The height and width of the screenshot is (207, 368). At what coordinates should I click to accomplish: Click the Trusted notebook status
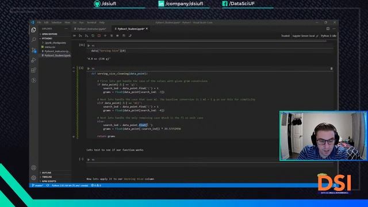click(285, 36)
